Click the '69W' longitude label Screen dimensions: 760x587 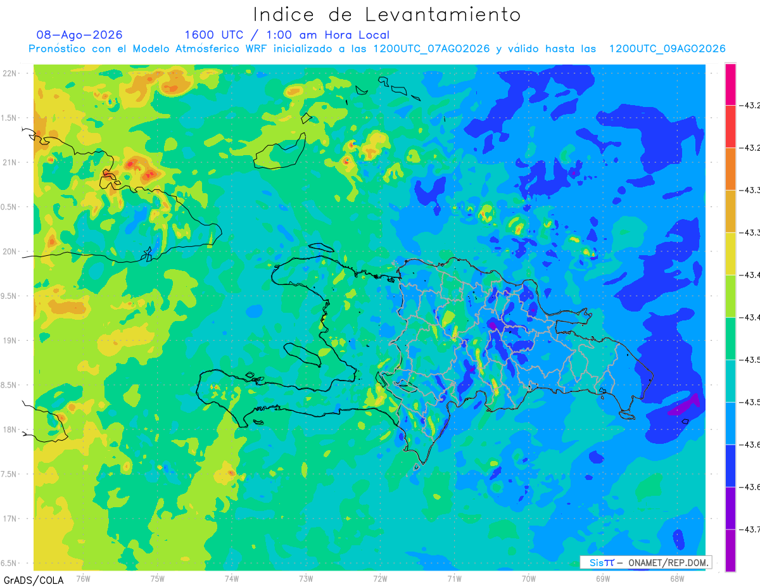coord(603,578)
